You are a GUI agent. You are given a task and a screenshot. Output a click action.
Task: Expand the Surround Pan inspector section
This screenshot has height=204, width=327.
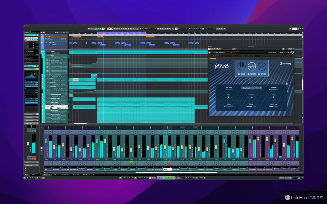31,165
